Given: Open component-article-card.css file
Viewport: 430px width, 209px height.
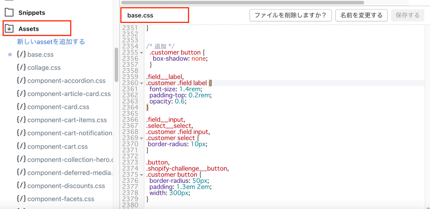Looking at the screenshot, I should point(69,94).
